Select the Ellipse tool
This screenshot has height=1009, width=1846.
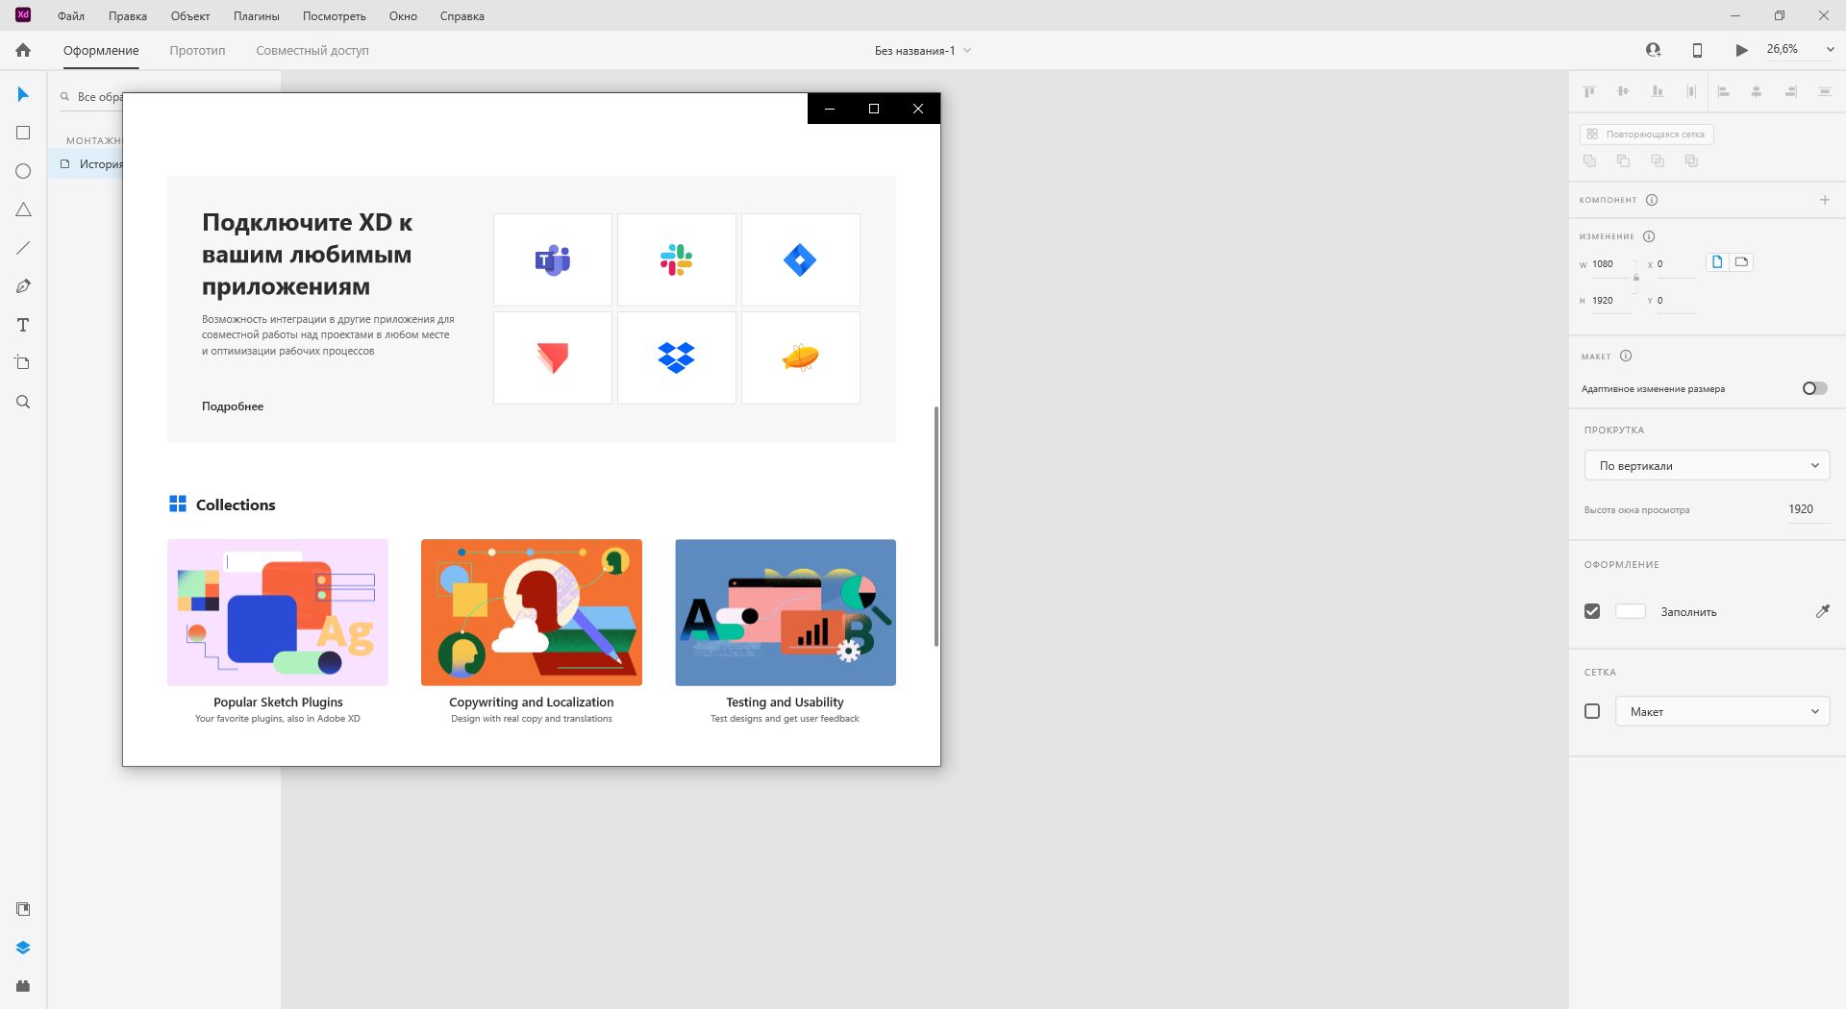click(23, 171)
